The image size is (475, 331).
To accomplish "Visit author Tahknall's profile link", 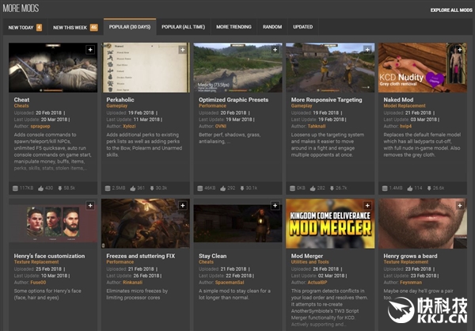I will tap(317, 124).
